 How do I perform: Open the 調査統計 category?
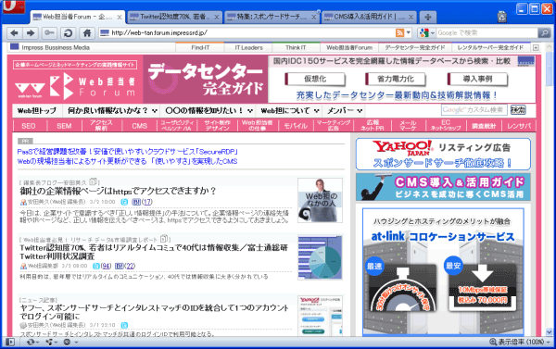(x=484, y=126)
